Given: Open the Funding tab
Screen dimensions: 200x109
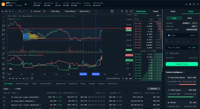Looking at the screenshot, I should tap(92, 84).
